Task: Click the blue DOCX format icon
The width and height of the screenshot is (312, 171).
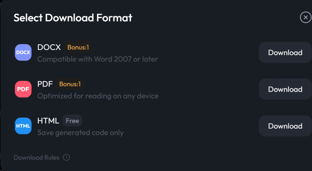Action: 23,52
